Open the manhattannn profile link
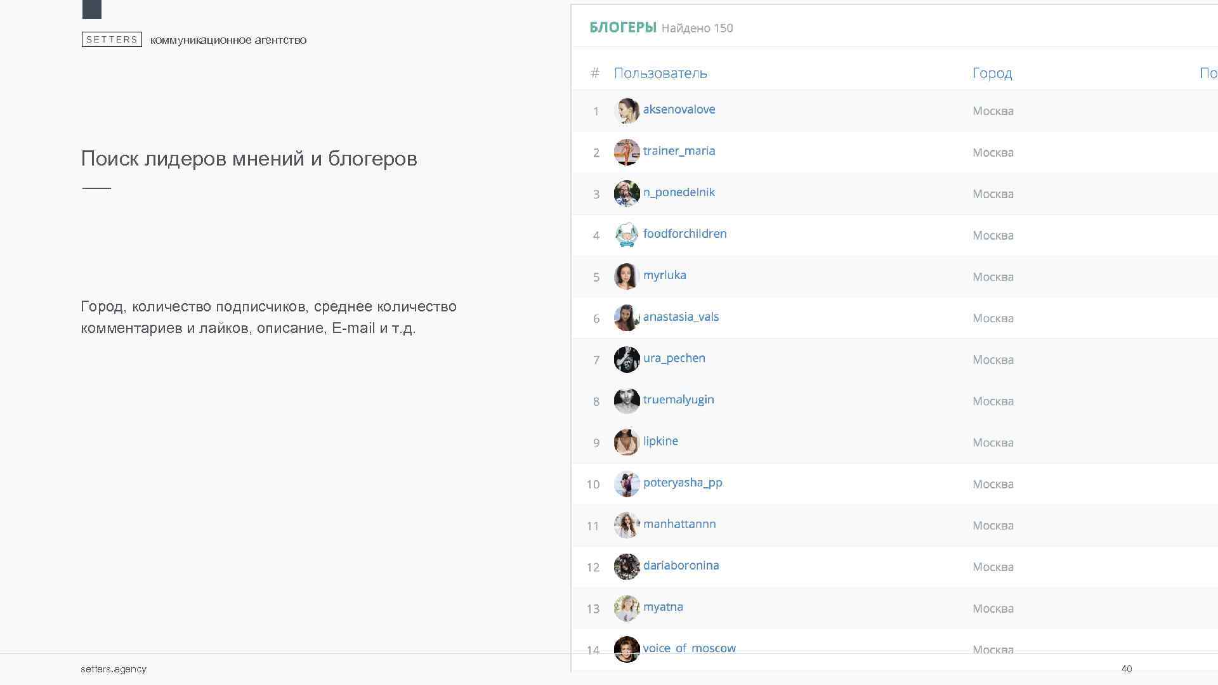This screenshot has width=1218, height=685. pos(679,524)
